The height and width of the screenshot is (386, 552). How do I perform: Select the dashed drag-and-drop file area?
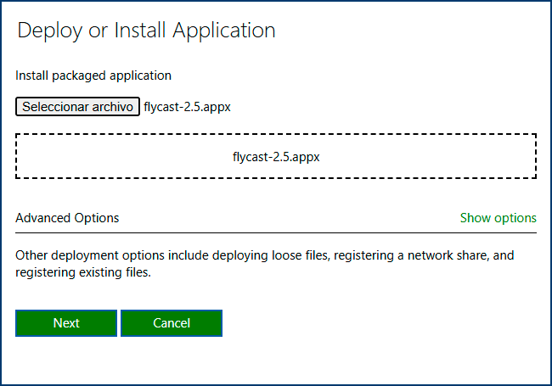point(276,156)
